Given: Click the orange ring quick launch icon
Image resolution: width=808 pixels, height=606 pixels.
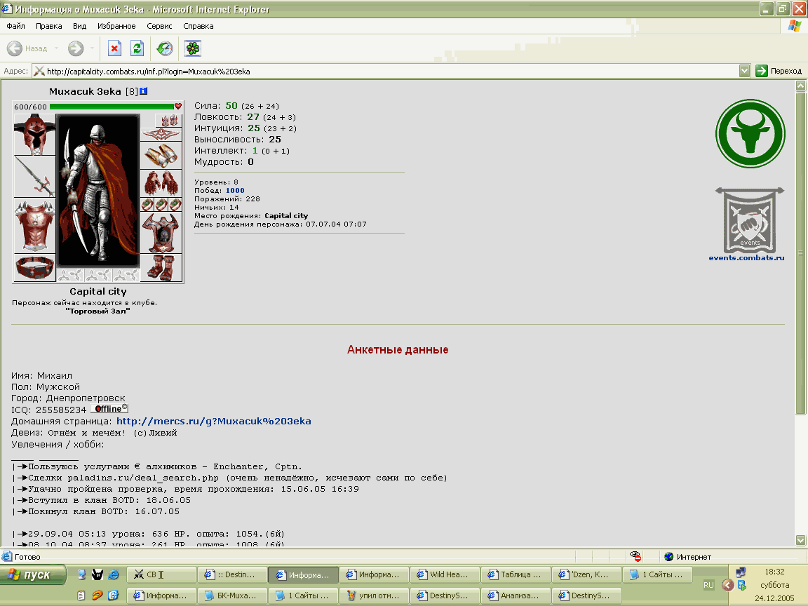Looking at the screenshot, I should pos(97,595).
